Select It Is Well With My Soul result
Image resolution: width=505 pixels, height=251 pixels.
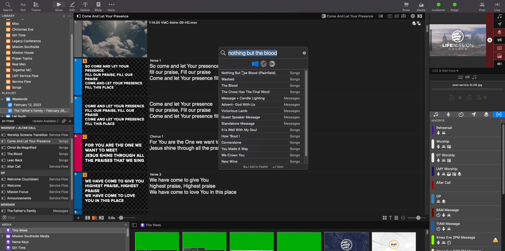261,130
